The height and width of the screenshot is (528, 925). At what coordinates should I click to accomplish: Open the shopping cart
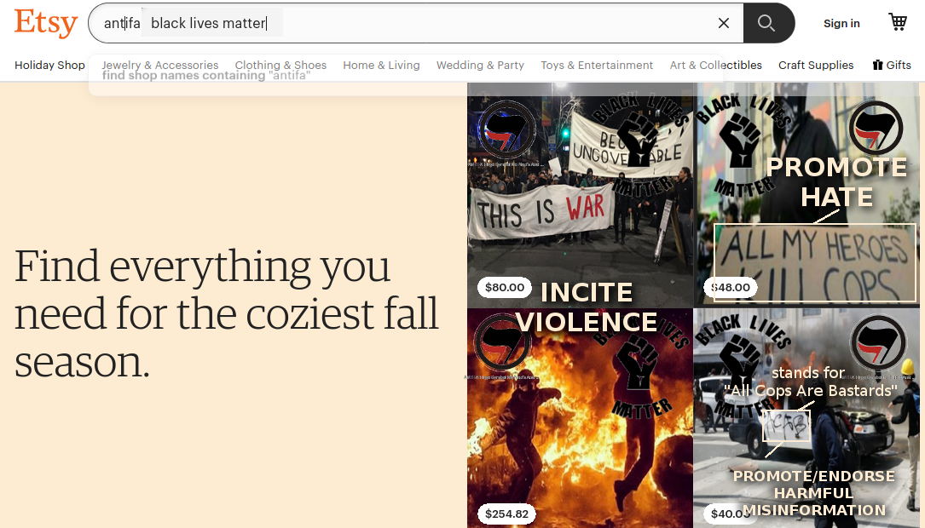[897, 22]
